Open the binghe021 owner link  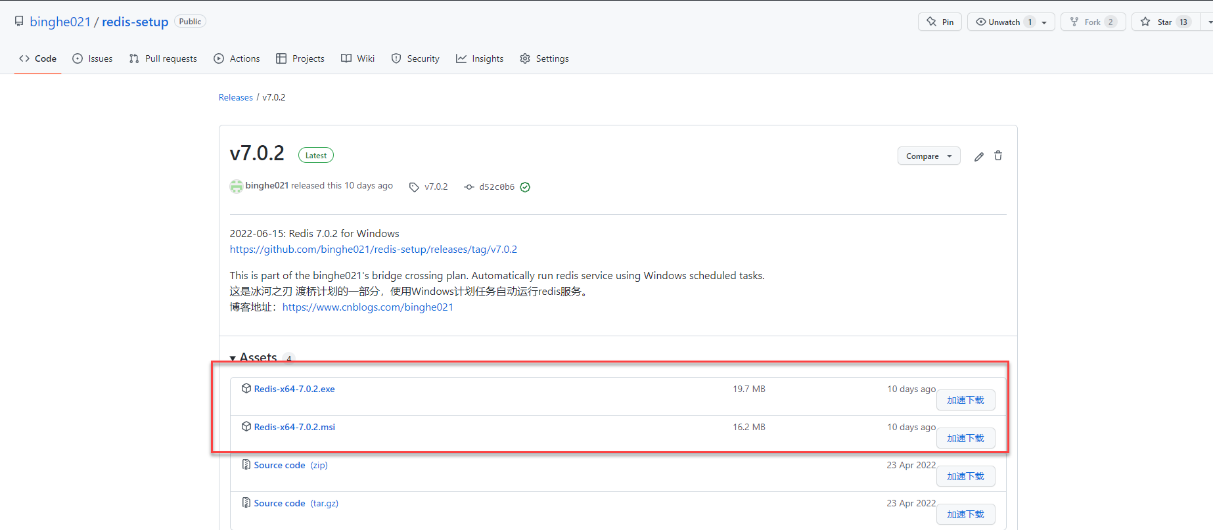(x=60, y=22)
